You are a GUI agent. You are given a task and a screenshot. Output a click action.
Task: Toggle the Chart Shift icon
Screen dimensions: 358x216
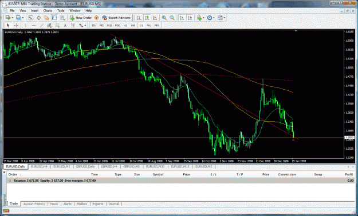[190, 18]
